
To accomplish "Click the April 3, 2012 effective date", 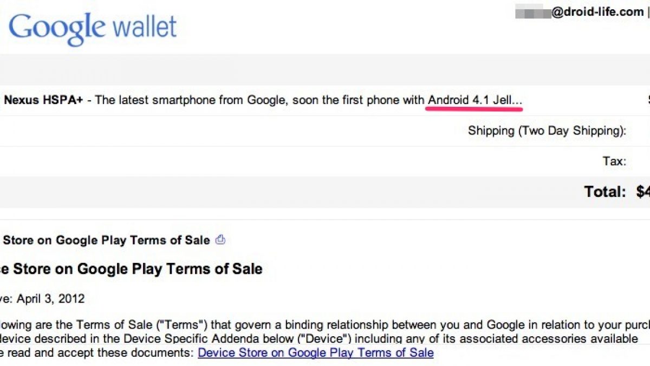I will 50,299.
